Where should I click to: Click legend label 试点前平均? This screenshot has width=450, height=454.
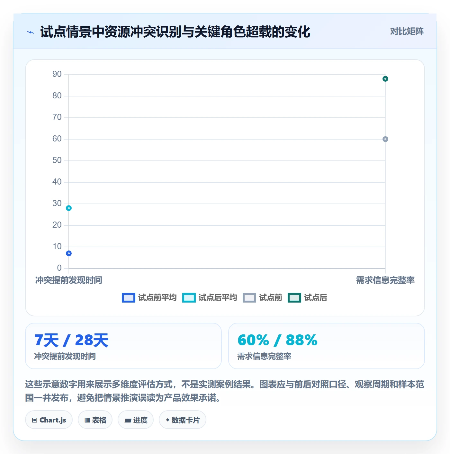[x=157, y=298]
